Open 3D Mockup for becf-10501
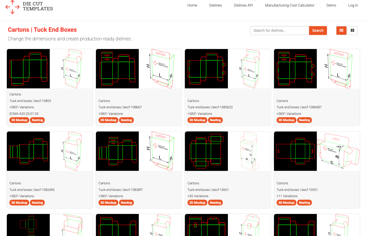Viewport: 368px width, 236px height. pos(287,203)
